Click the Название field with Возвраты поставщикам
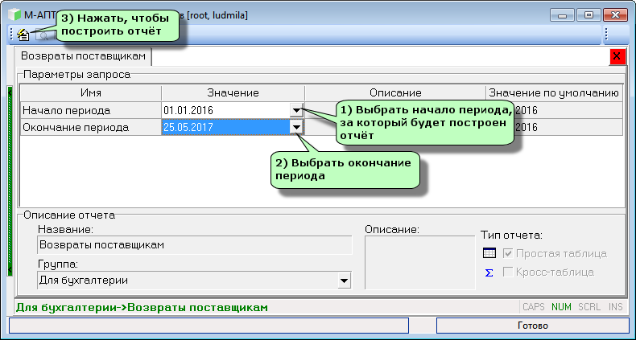Screen dimensions: 636x340 point(194,245)
